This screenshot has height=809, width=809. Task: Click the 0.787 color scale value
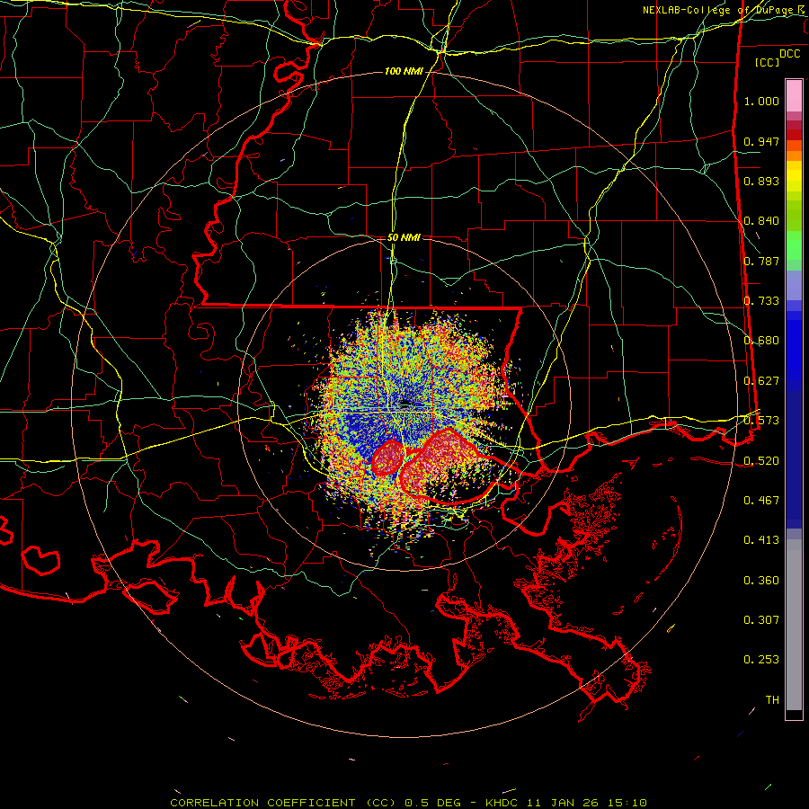(x=761, y=261)
